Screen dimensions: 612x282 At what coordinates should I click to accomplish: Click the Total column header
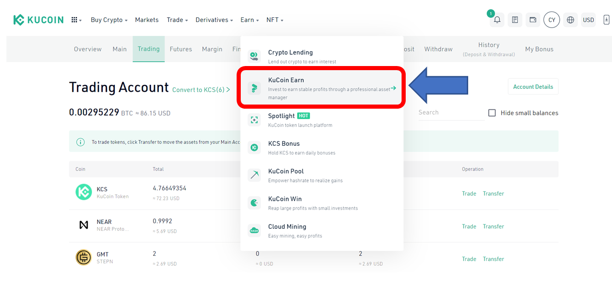click(158, 169)
